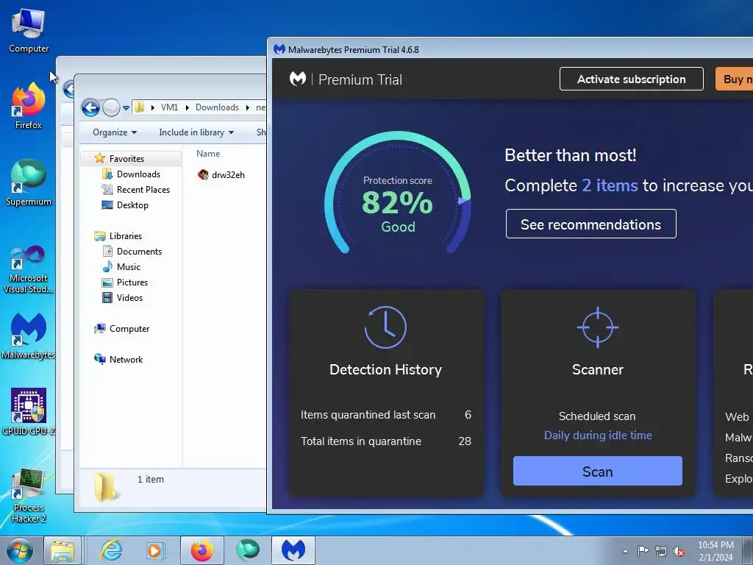Click the '2 items' link
Screen dimensions: 753x565
click(610, 185)
